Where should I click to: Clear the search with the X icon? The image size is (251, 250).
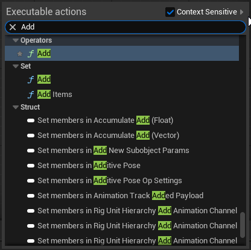(13, 27)
